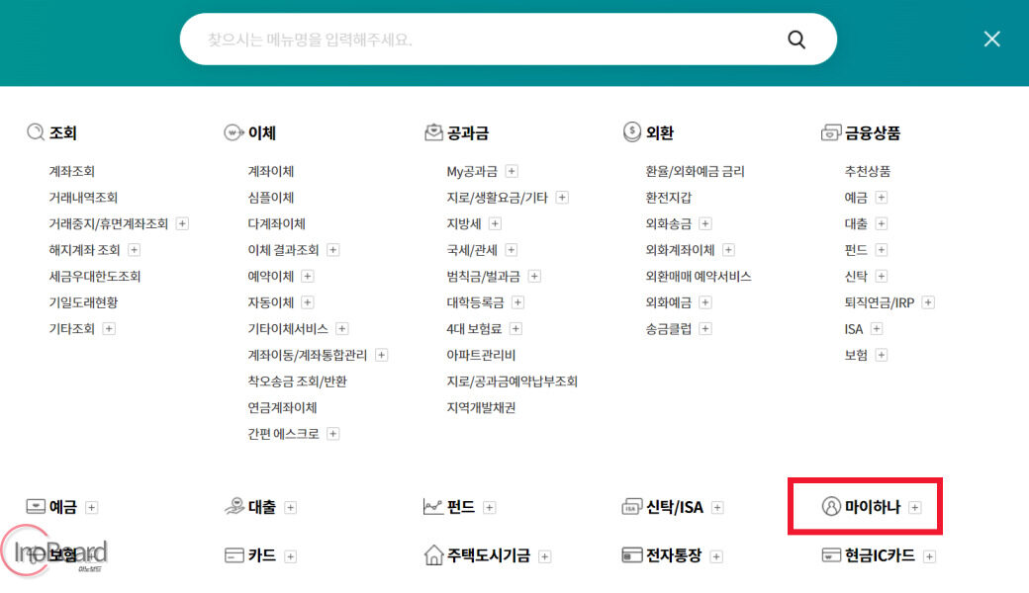Expand 지로/생활요금/기타 plus button
Viewport: 1029px width, 593px height.
point(562,198)
